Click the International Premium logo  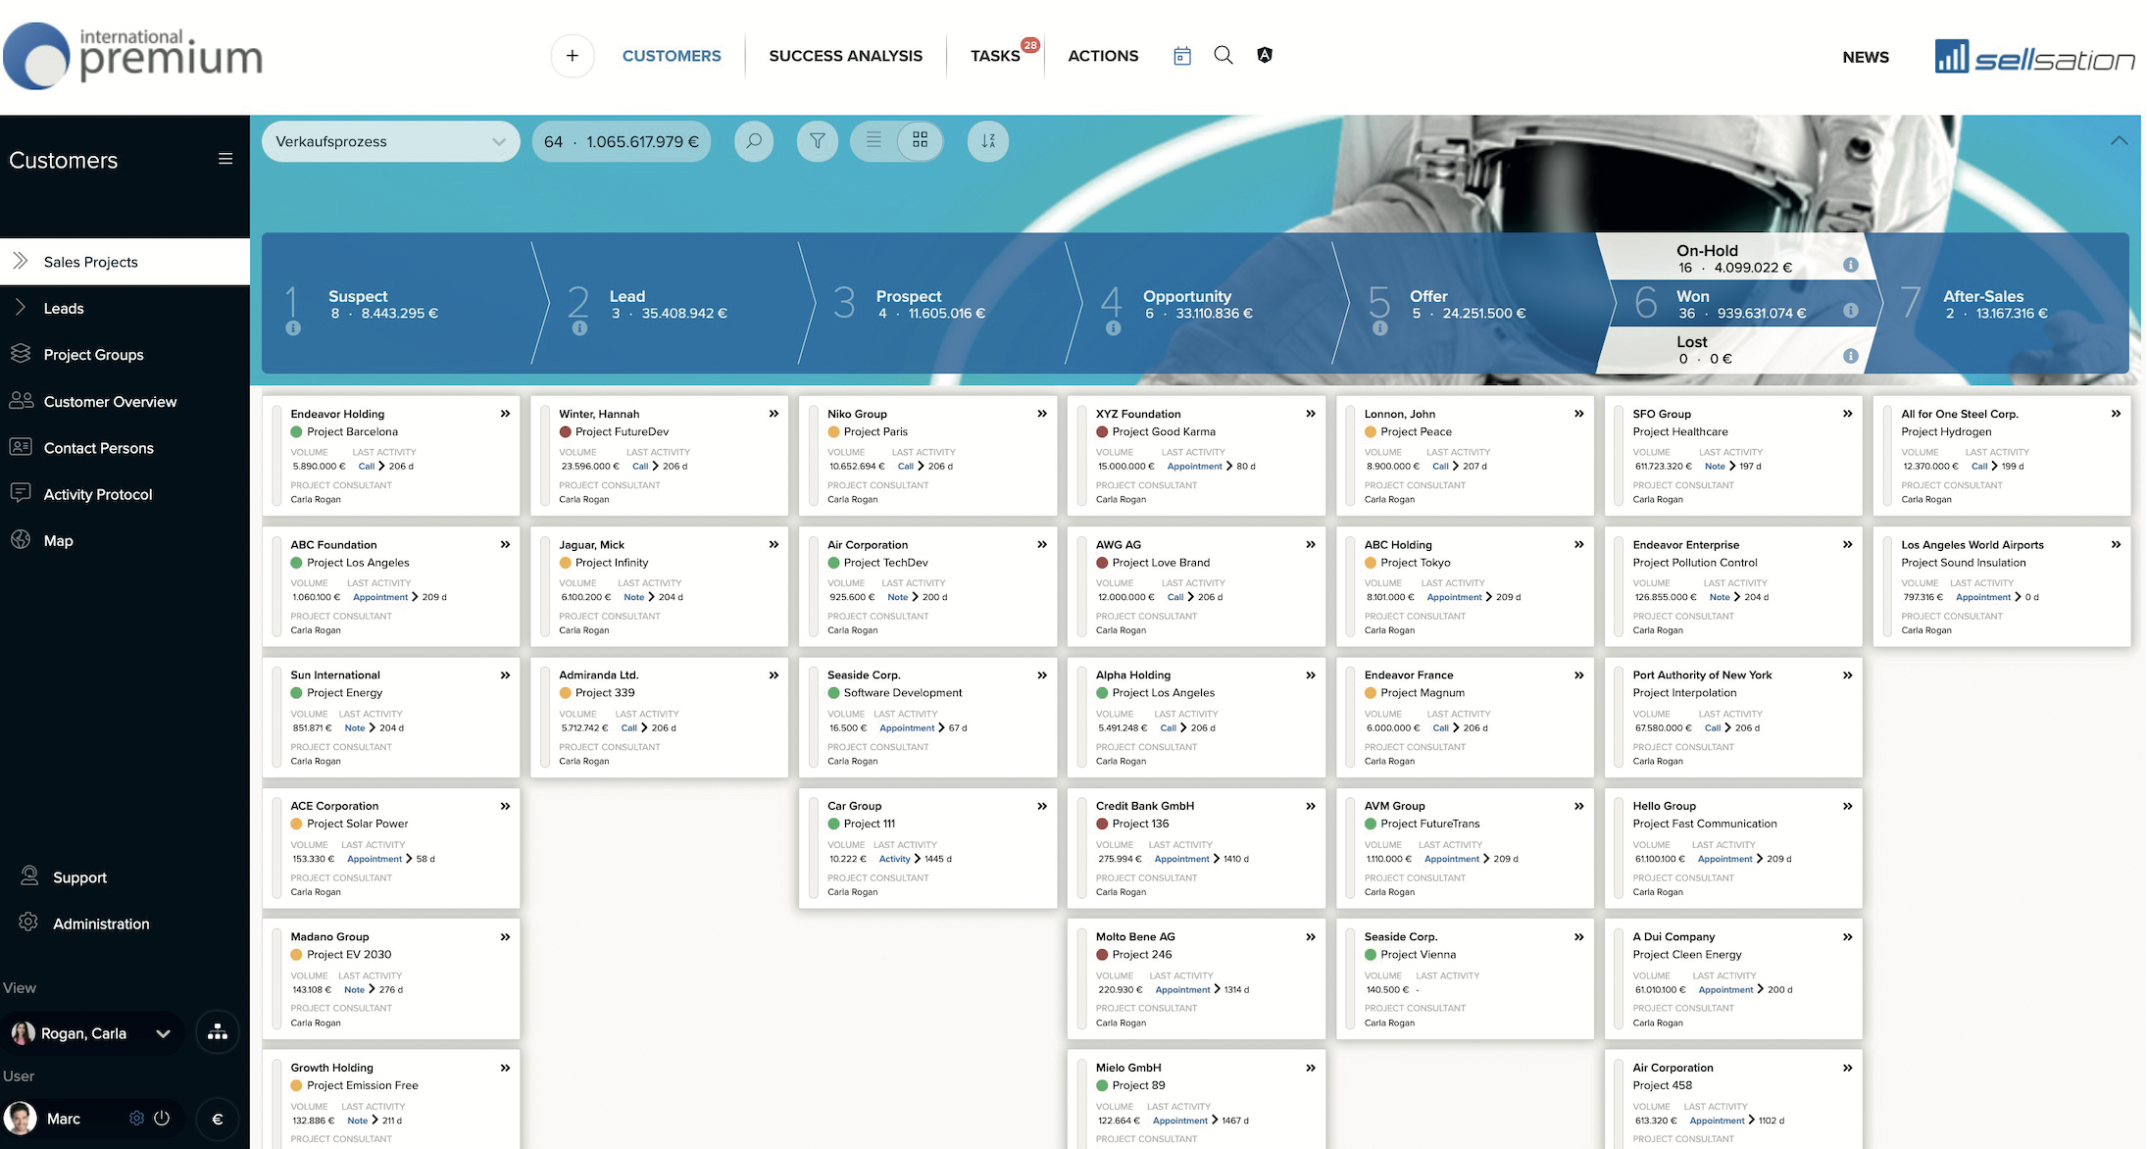pos(132,56)
